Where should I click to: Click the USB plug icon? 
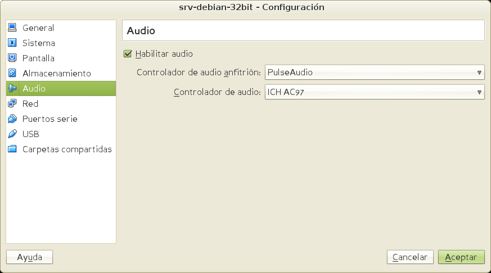click(x=12, y=134)
